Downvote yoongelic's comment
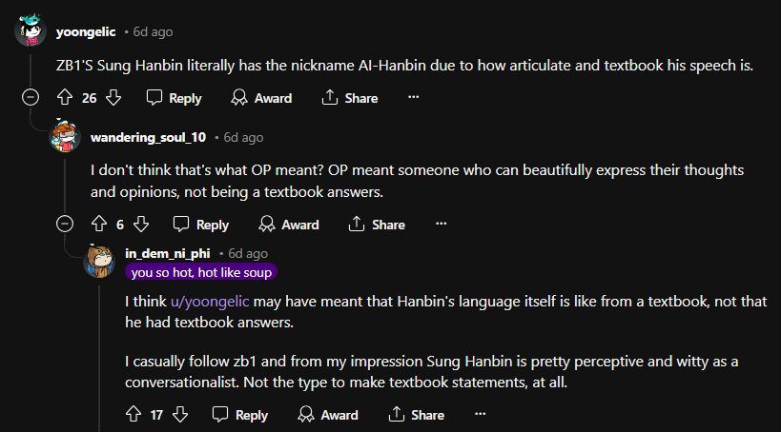This screenshot has width=781, height=432. (x=113, y=97)
